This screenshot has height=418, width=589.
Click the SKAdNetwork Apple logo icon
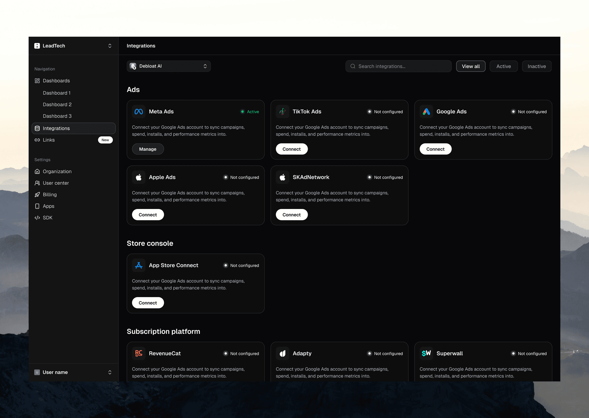(x=282, y=177)
